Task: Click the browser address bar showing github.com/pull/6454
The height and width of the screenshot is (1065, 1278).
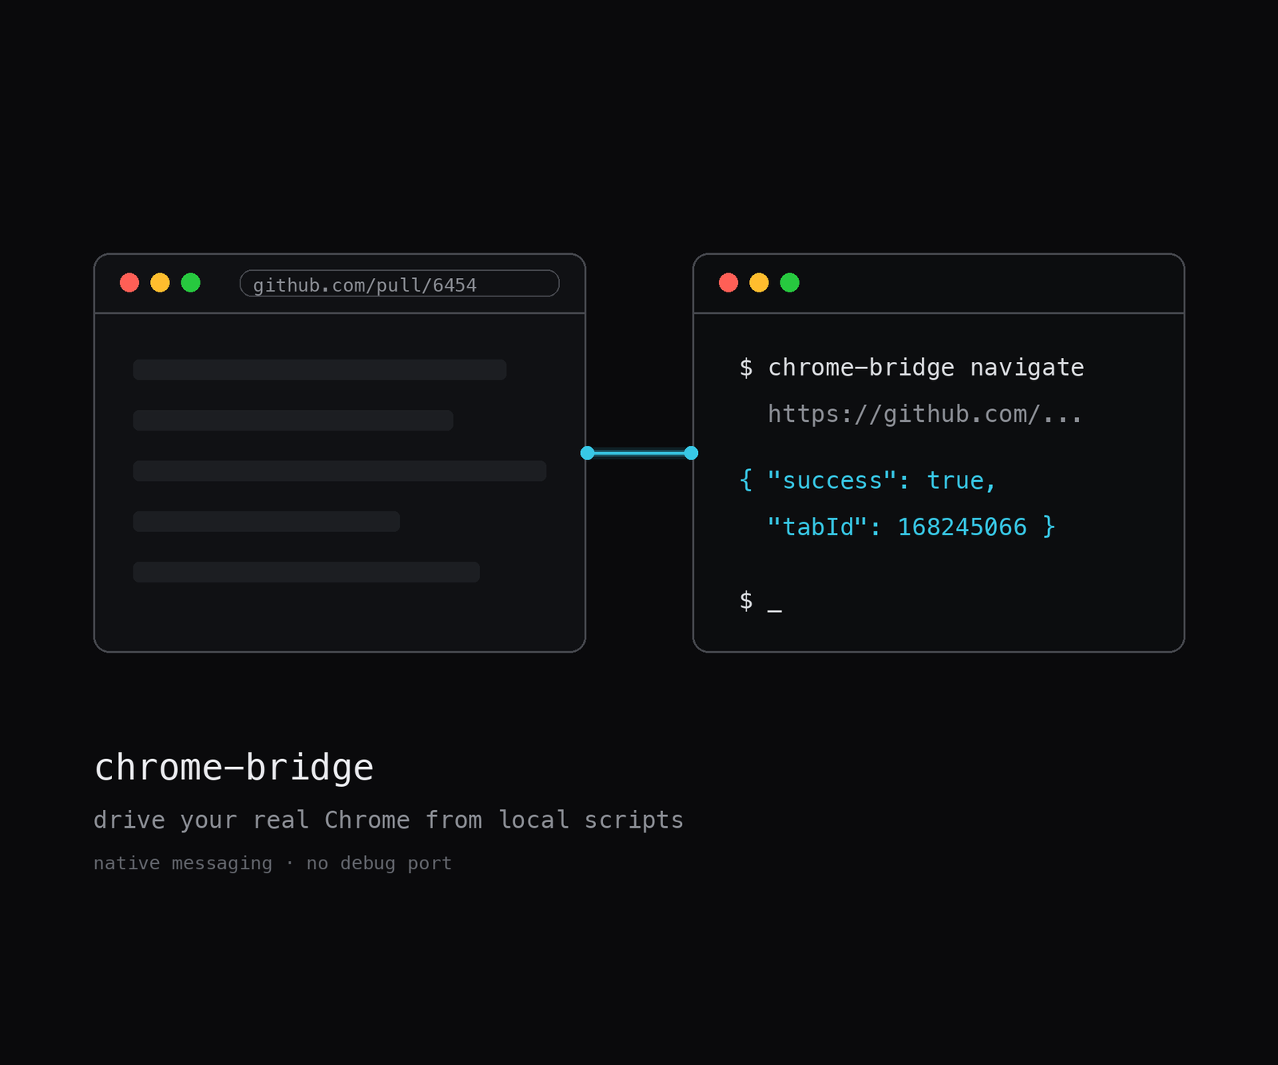Action: pos(399,284)
